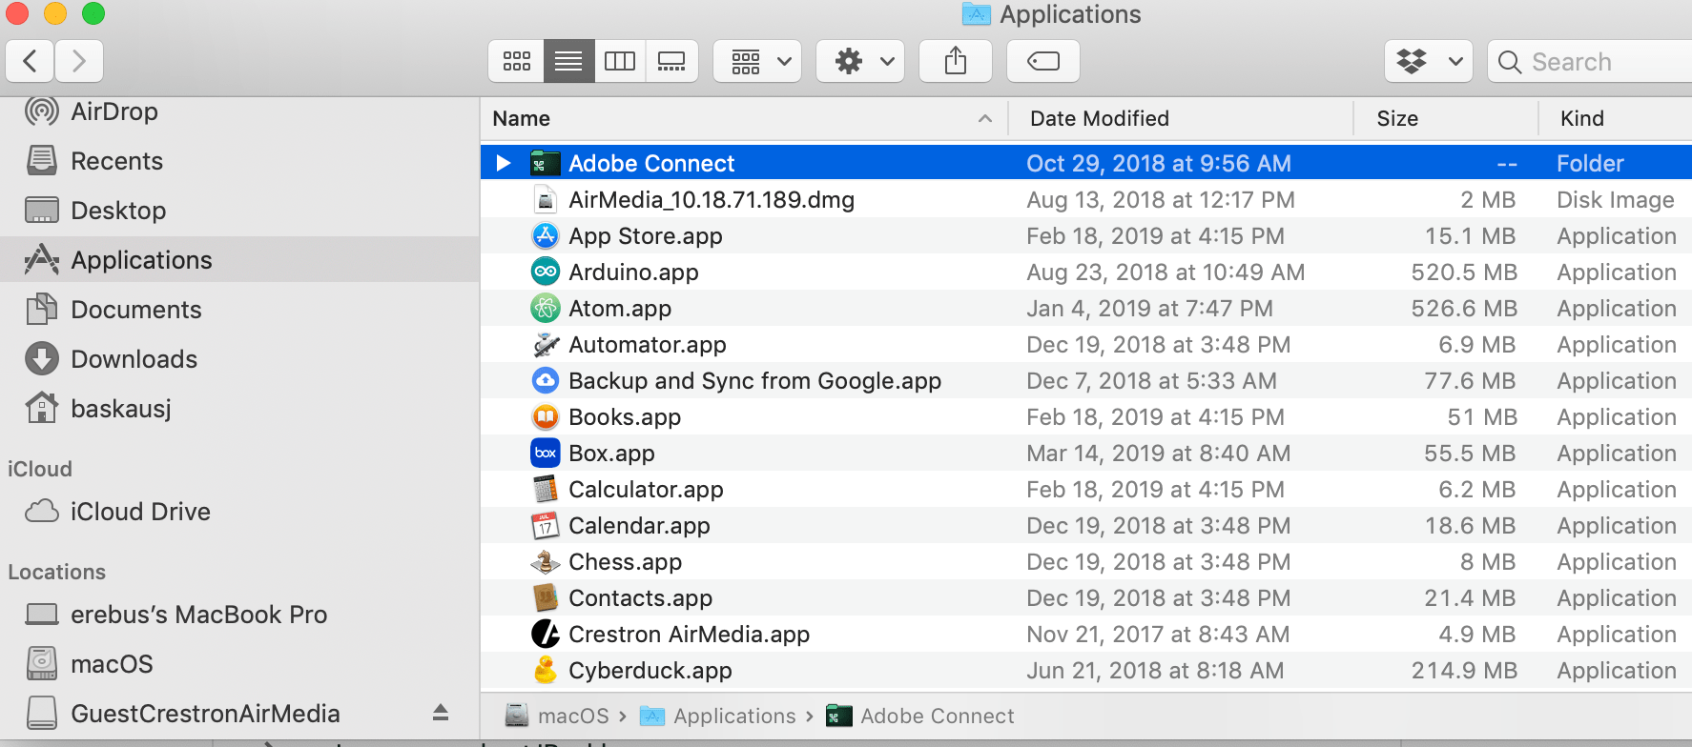This screenshot has width=1692, height=747.
Task: Select the Backup and Sync app icon
Action: pos(545,381)
